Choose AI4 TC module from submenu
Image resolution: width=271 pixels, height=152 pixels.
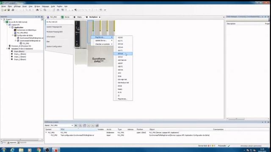(x=123, y=51)
